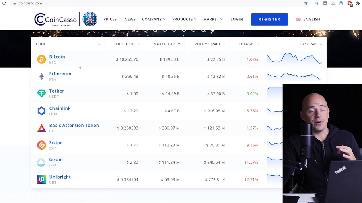The image size is (362, 203).
Task: Expand the Company menu
Action: point(154,19)
